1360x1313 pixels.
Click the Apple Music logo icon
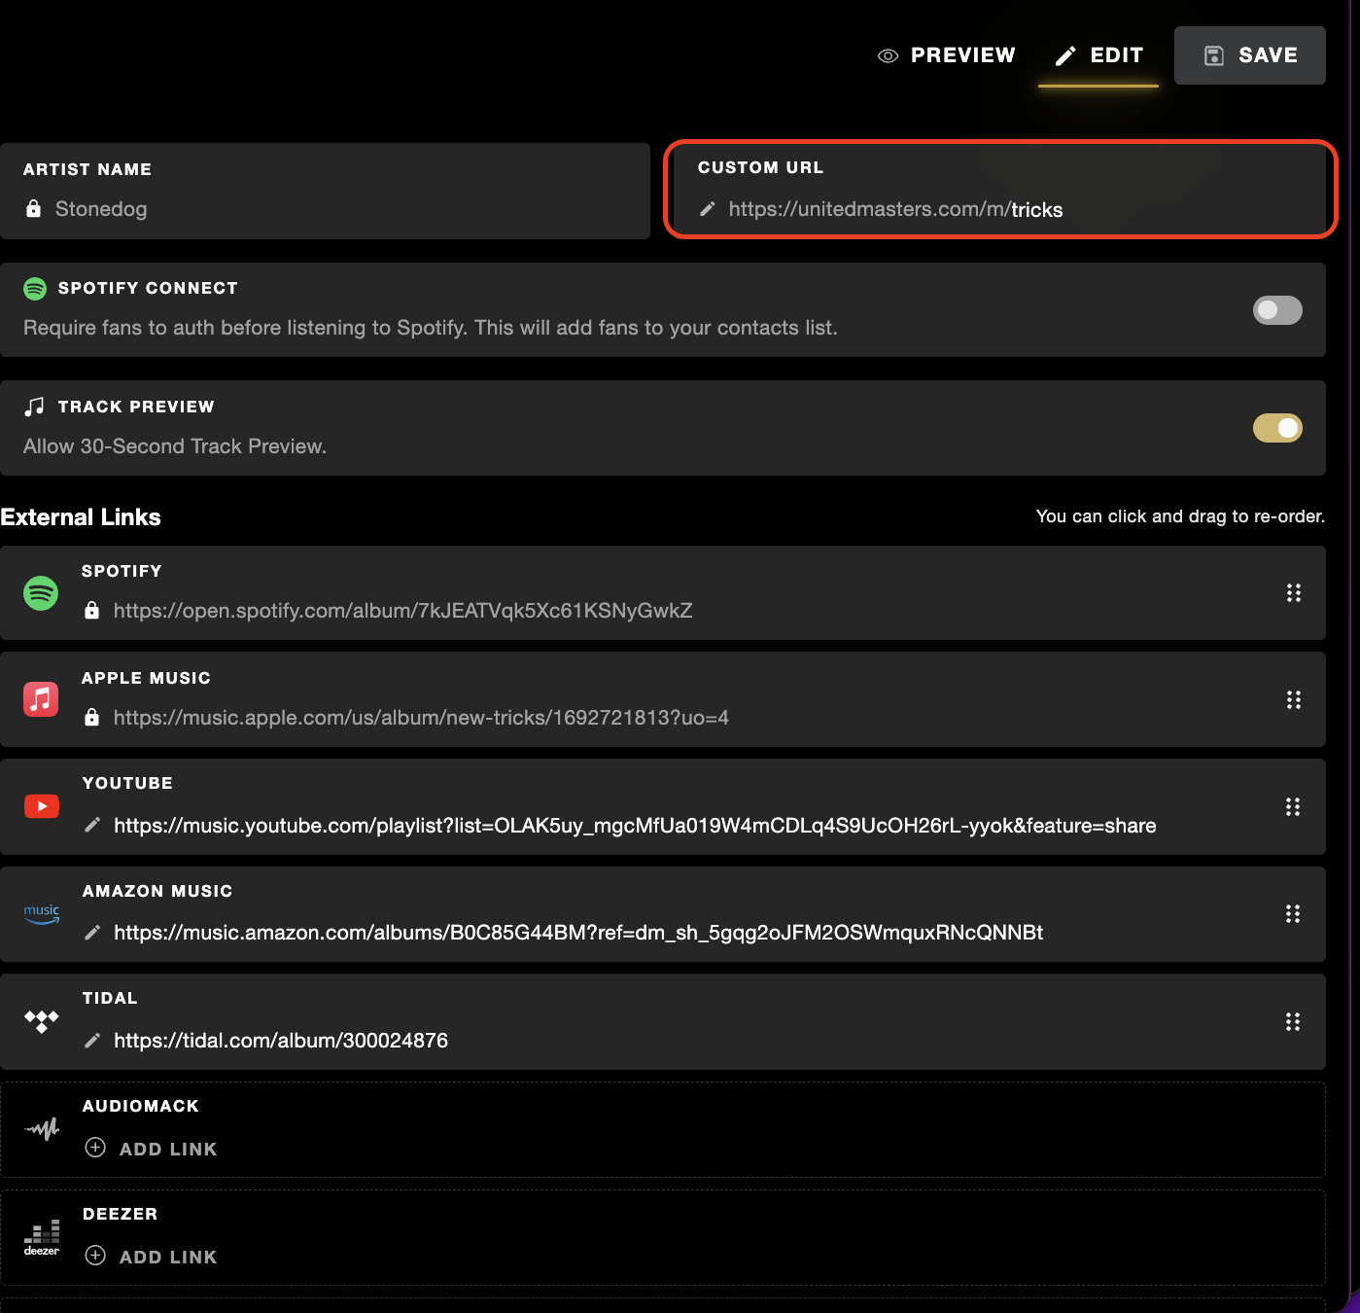point(41,699)
